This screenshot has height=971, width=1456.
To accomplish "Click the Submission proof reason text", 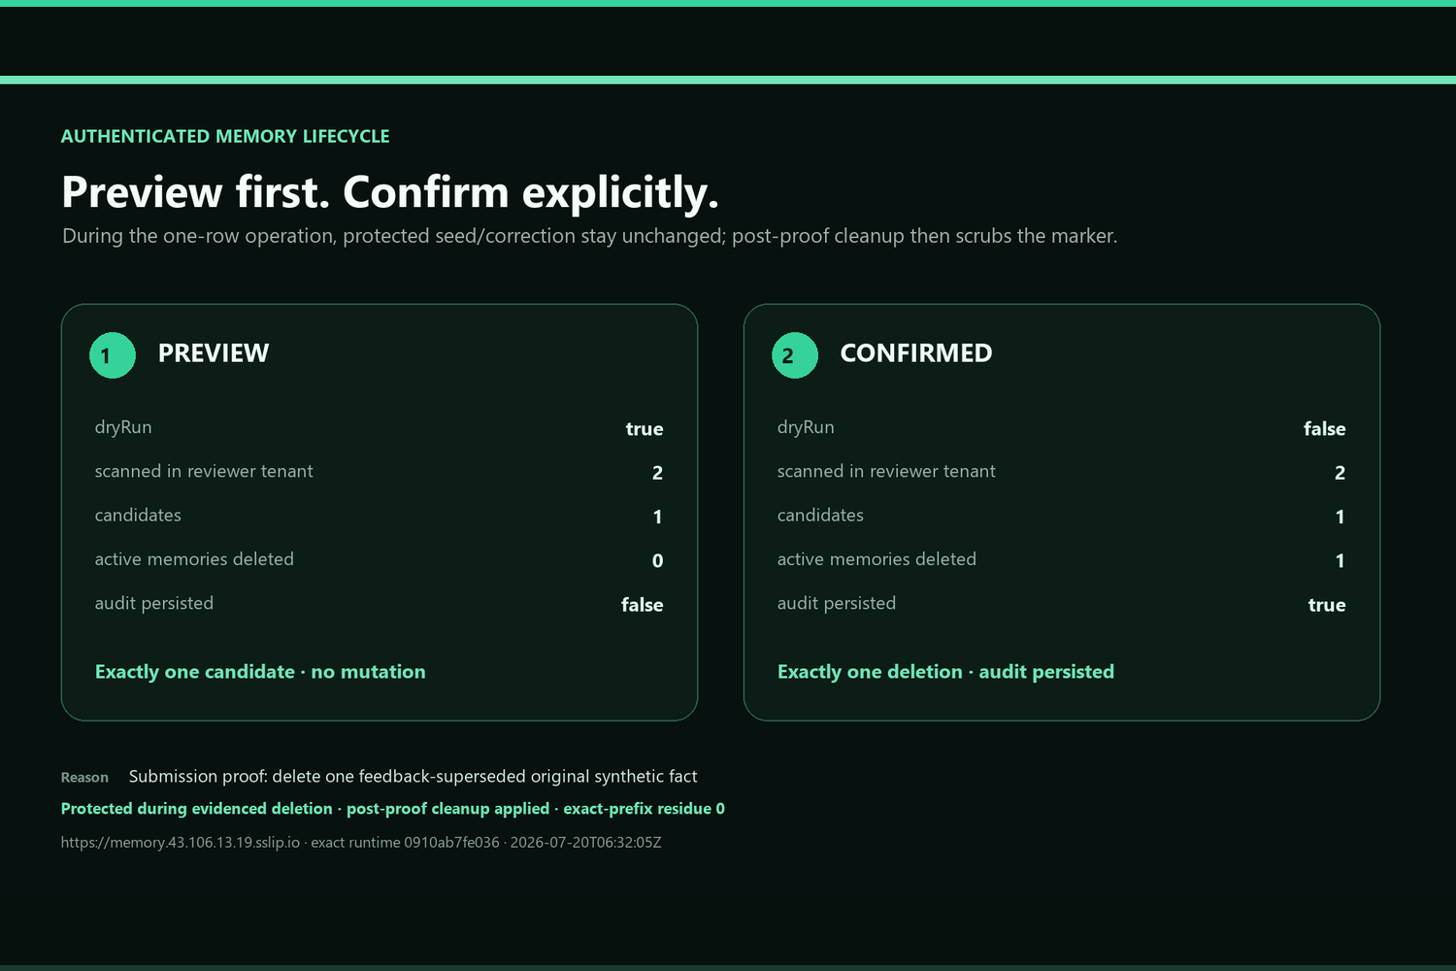I will point(414,777).
